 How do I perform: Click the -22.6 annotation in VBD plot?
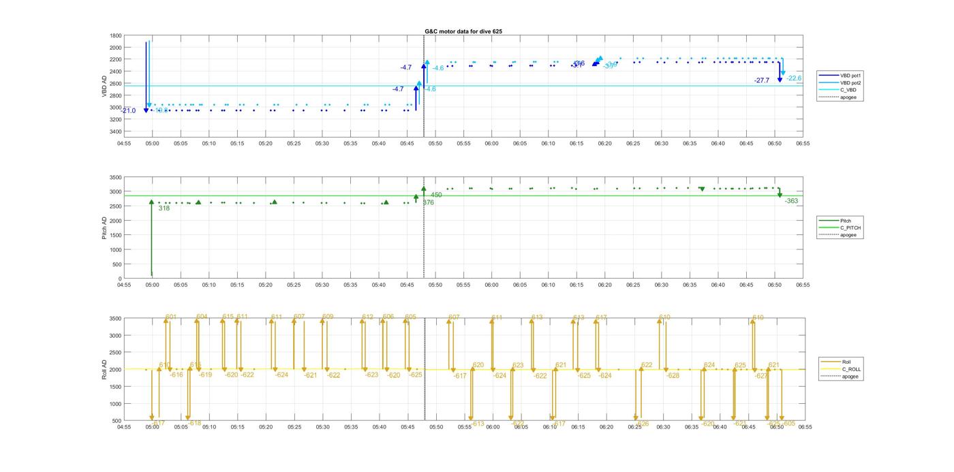(x=794, y=78)
